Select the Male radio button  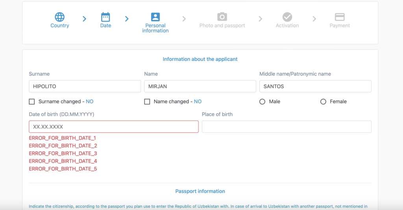262,102
